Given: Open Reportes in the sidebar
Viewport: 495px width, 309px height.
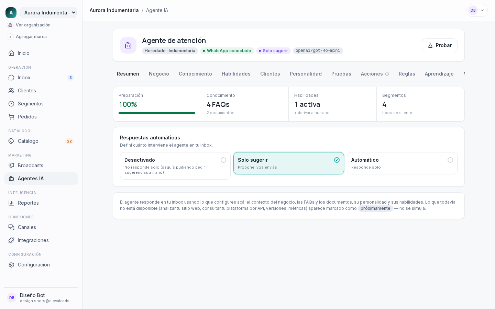Looking at the screenshot, I should (x=41, y=203).
